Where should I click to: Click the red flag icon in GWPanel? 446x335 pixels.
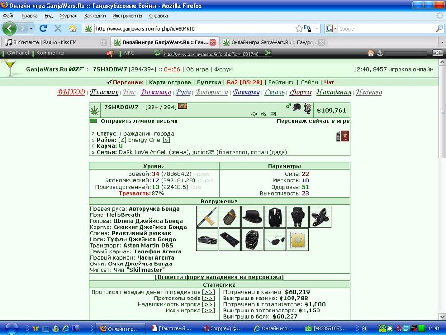109,53
